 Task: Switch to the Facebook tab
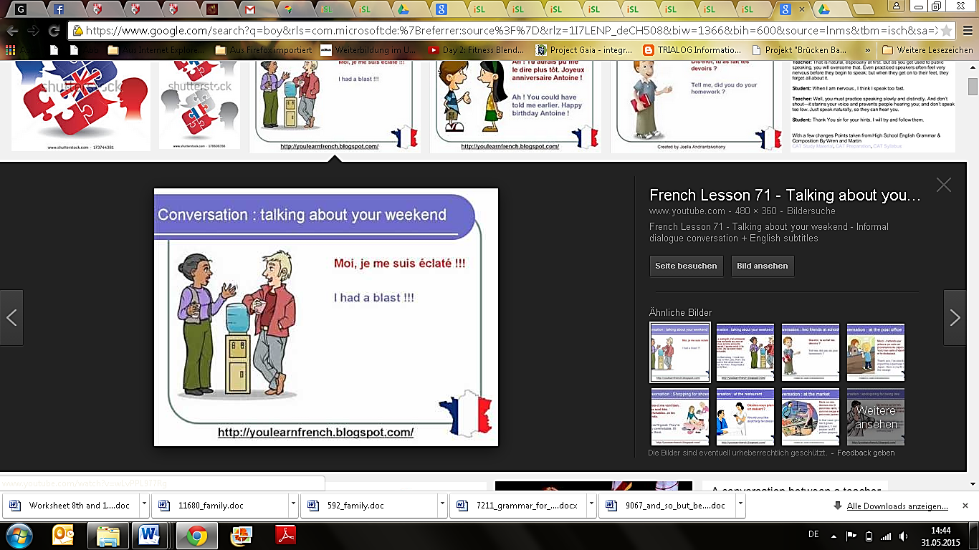click(x=59, y=9)
